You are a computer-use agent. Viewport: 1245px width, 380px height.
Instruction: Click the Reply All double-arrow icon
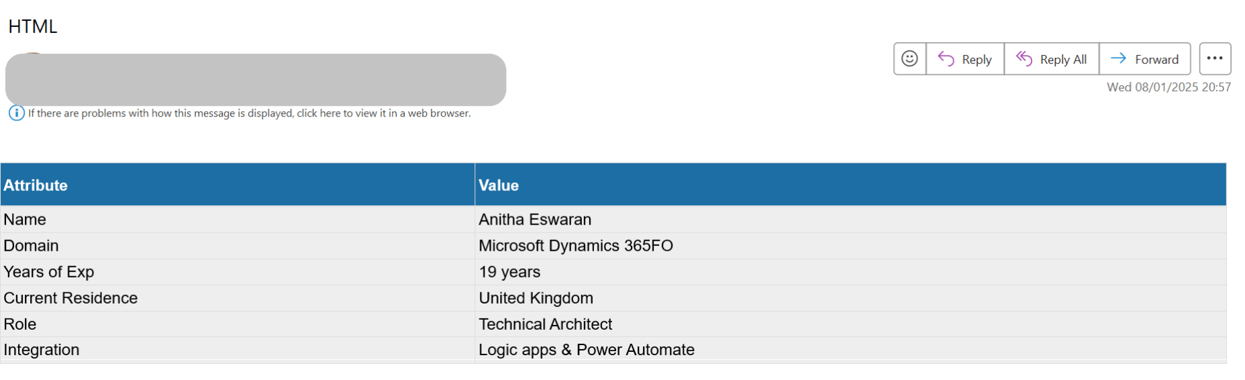[1024, 59]
